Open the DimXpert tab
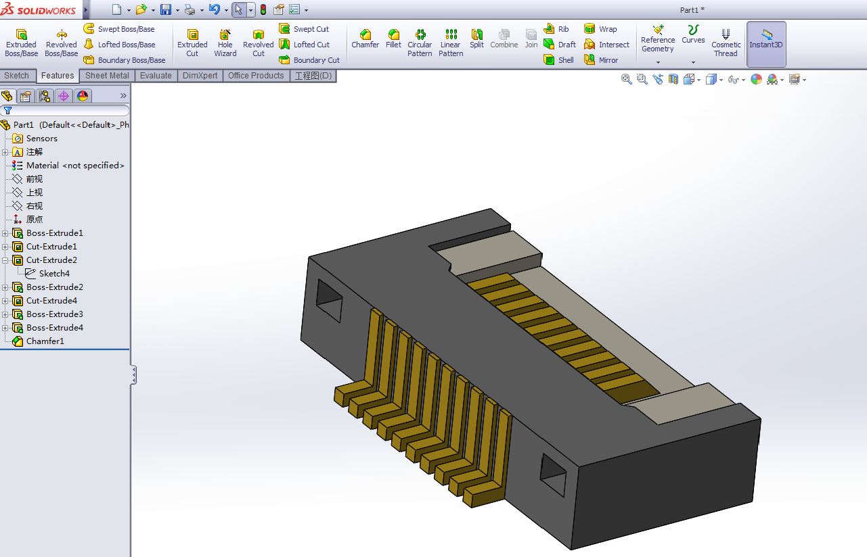This screenshot has height=557, width=867. (200, 76)
